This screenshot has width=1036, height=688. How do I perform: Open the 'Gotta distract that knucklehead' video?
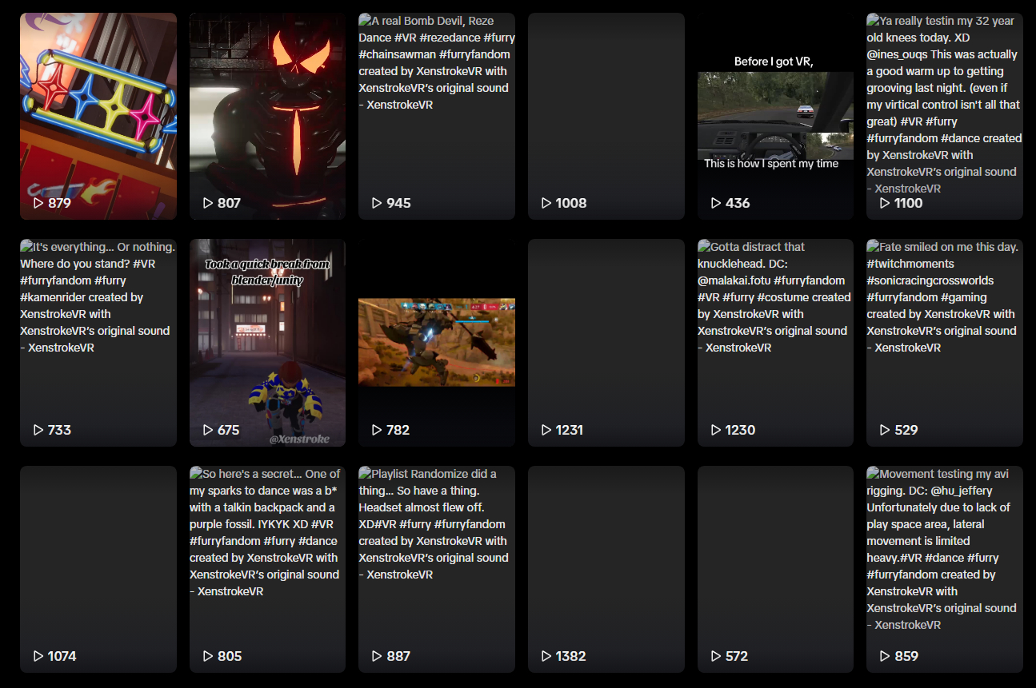pyautogui.click(x=775, y=343)
